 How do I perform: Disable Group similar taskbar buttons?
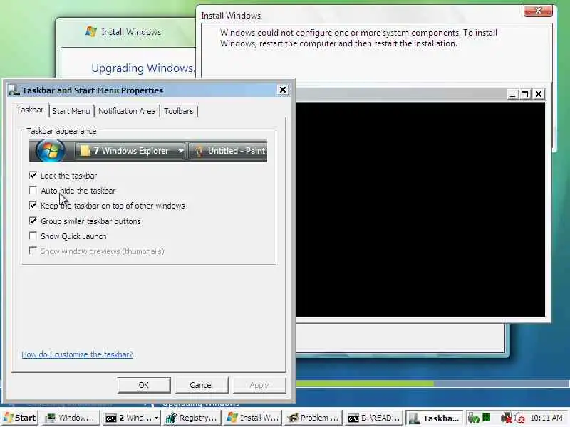pyautogui.click(x=33, y=221)
